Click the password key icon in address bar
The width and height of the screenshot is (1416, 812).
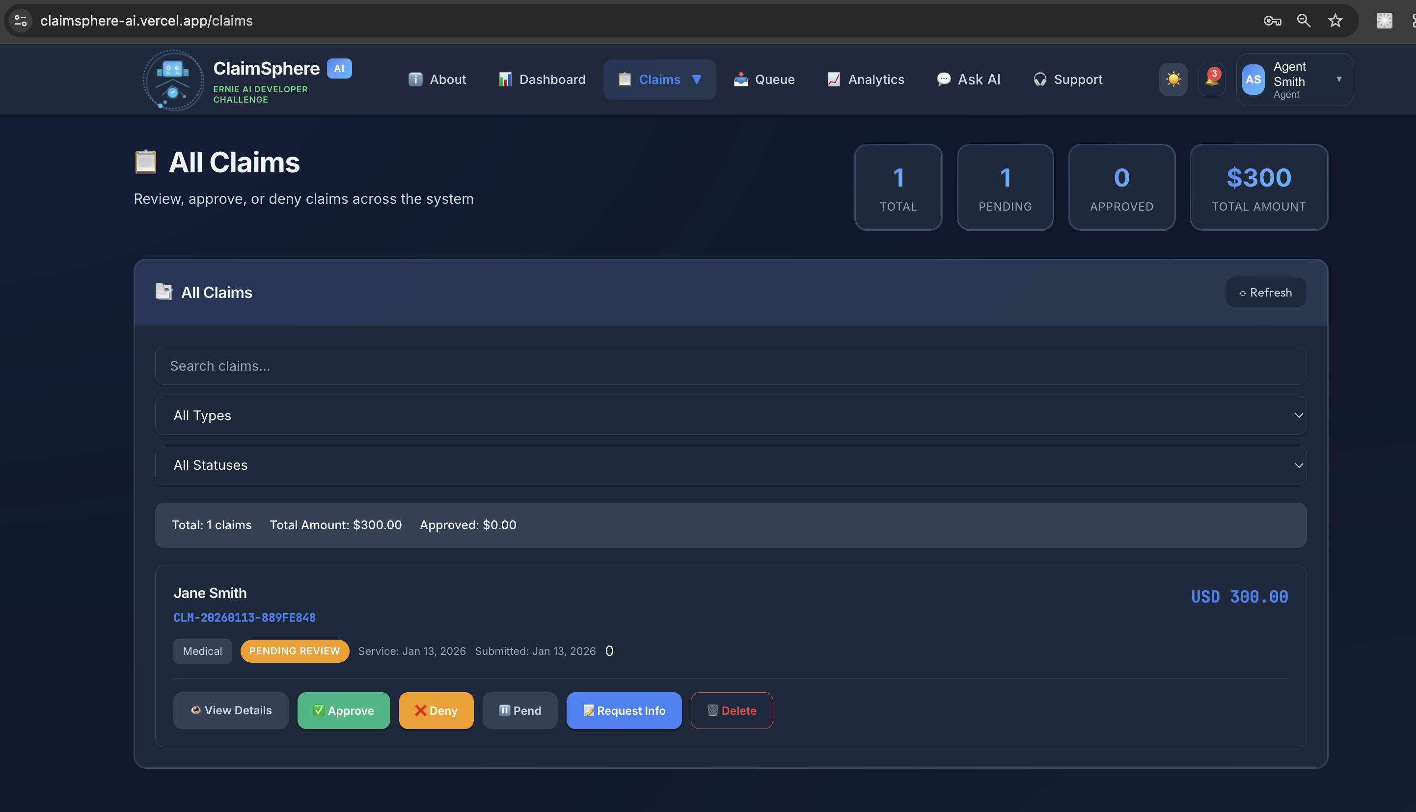tap(1272, 21)
